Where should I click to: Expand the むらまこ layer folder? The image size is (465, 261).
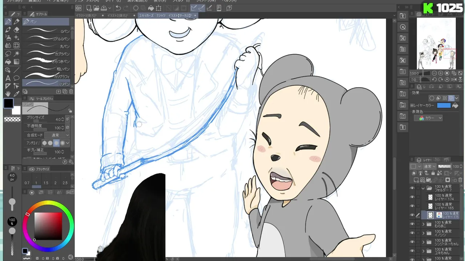pyautogui.click(x=423, y=224)
